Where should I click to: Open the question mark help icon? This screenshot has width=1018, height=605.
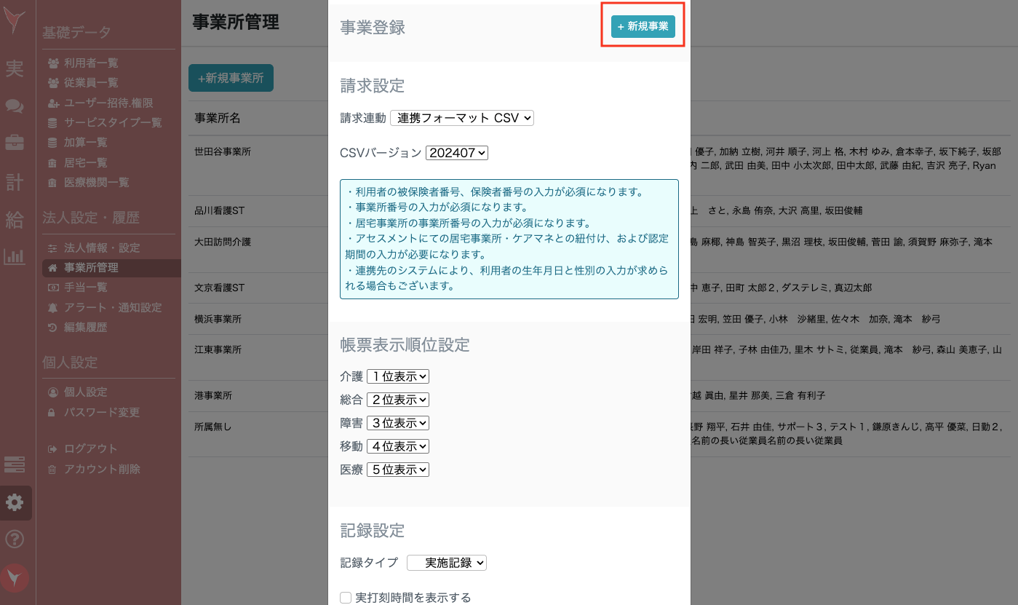(x=15, y=539)
